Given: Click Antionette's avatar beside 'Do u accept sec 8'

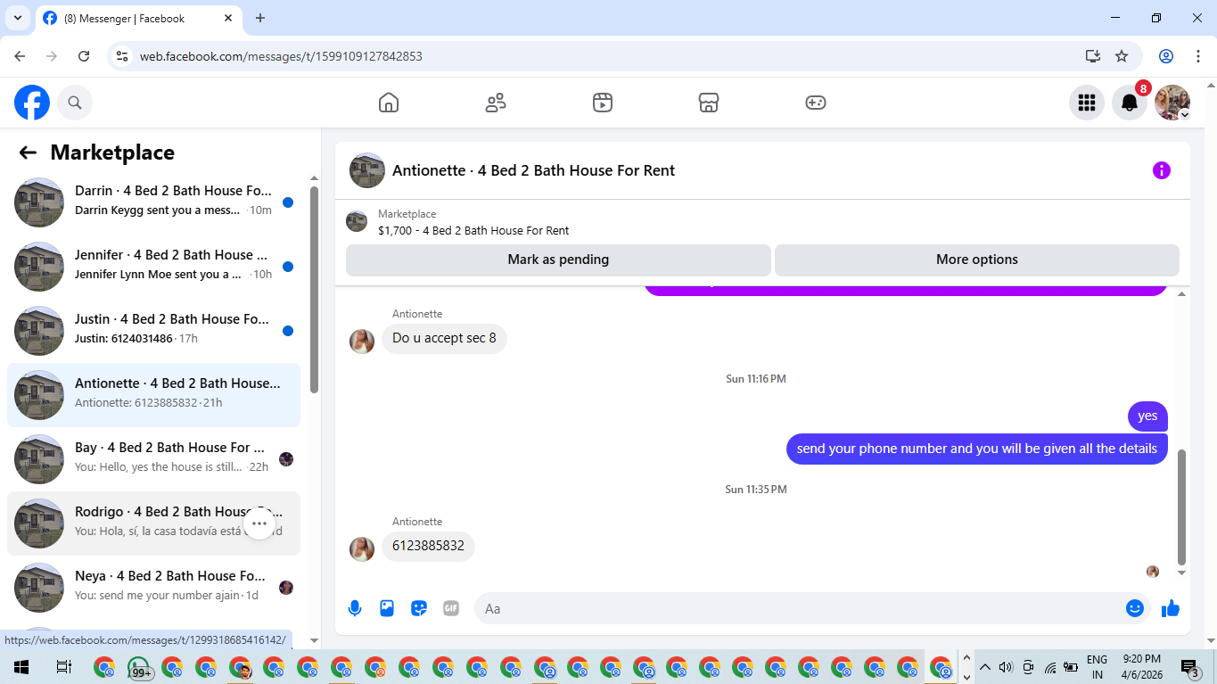Looking at the screenshot, I should click(361, 341).
